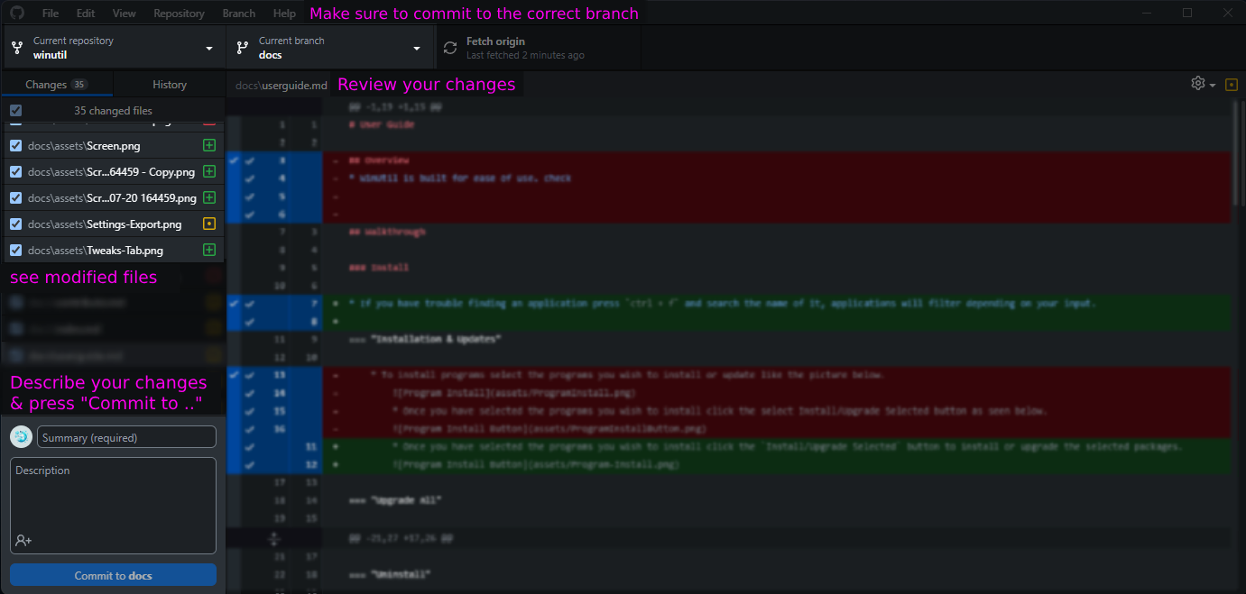1246x594 pixels.
Task: Click the fetch origin sync icon
Action: (449, 47)
